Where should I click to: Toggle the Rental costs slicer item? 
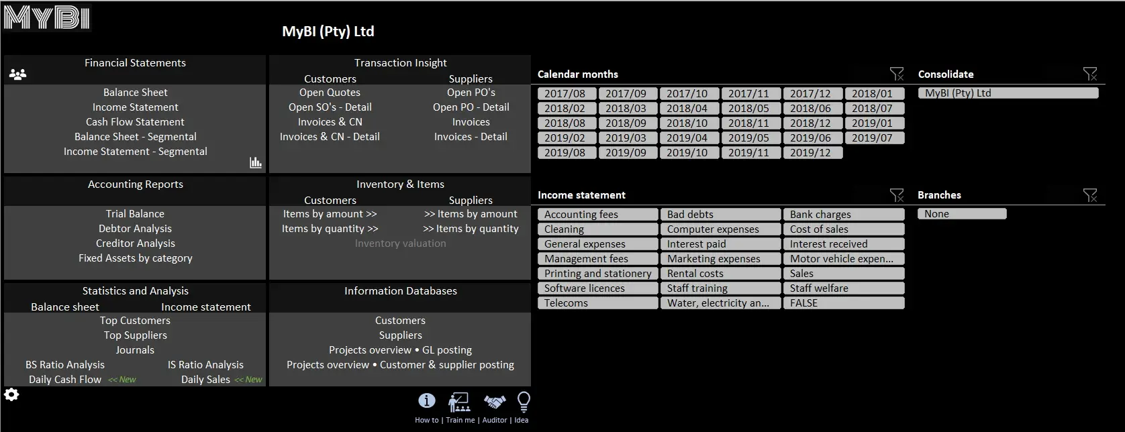[720, 274]
